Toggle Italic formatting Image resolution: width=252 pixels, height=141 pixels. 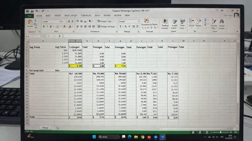(x=47, y=26)
